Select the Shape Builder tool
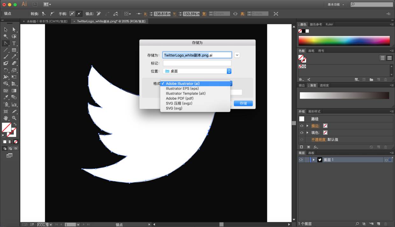Image resolution: width=395 pixels, height=227 pixels. tap(6, 84)
